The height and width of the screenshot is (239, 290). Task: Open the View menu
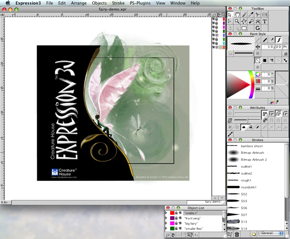(x=160, y=3)
